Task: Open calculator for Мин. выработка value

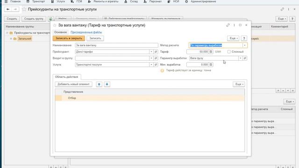Action: [211, 64]
